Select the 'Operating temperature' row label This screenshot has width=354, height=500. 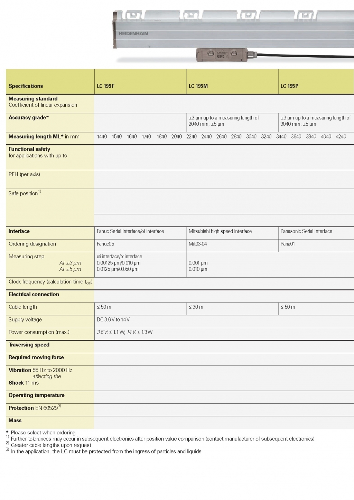click(37, 395)
